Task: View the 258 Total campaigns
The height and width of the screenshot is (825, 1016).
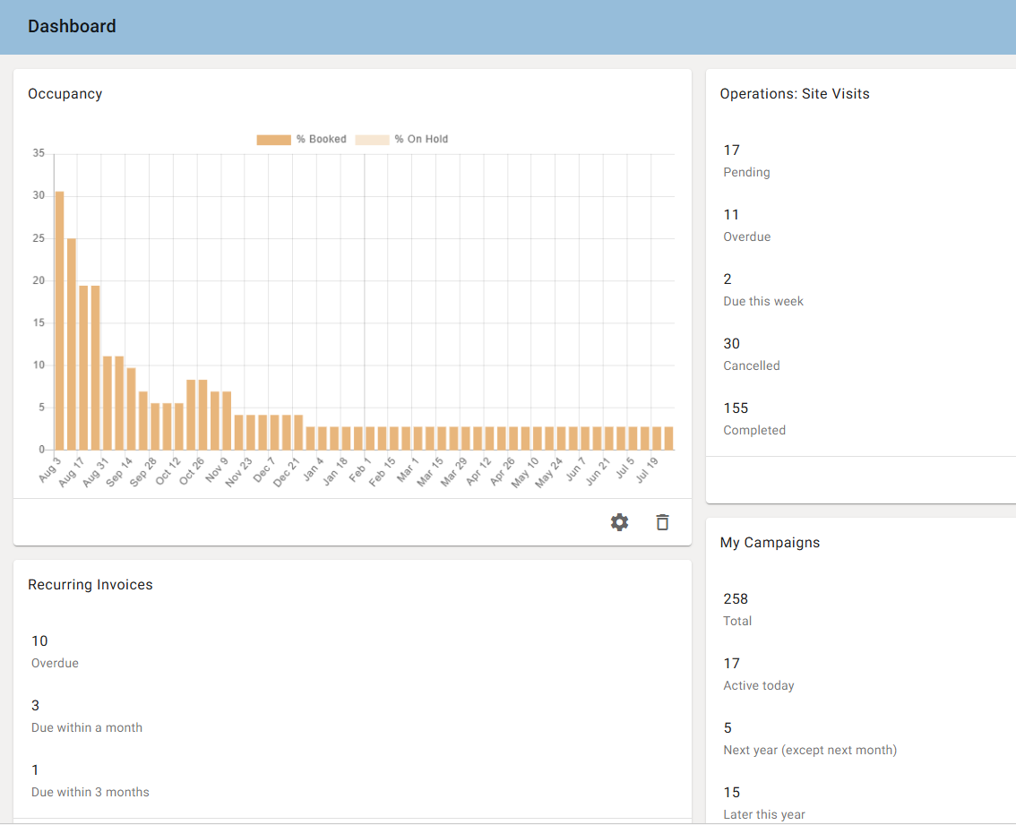Action: coord(737,609)
